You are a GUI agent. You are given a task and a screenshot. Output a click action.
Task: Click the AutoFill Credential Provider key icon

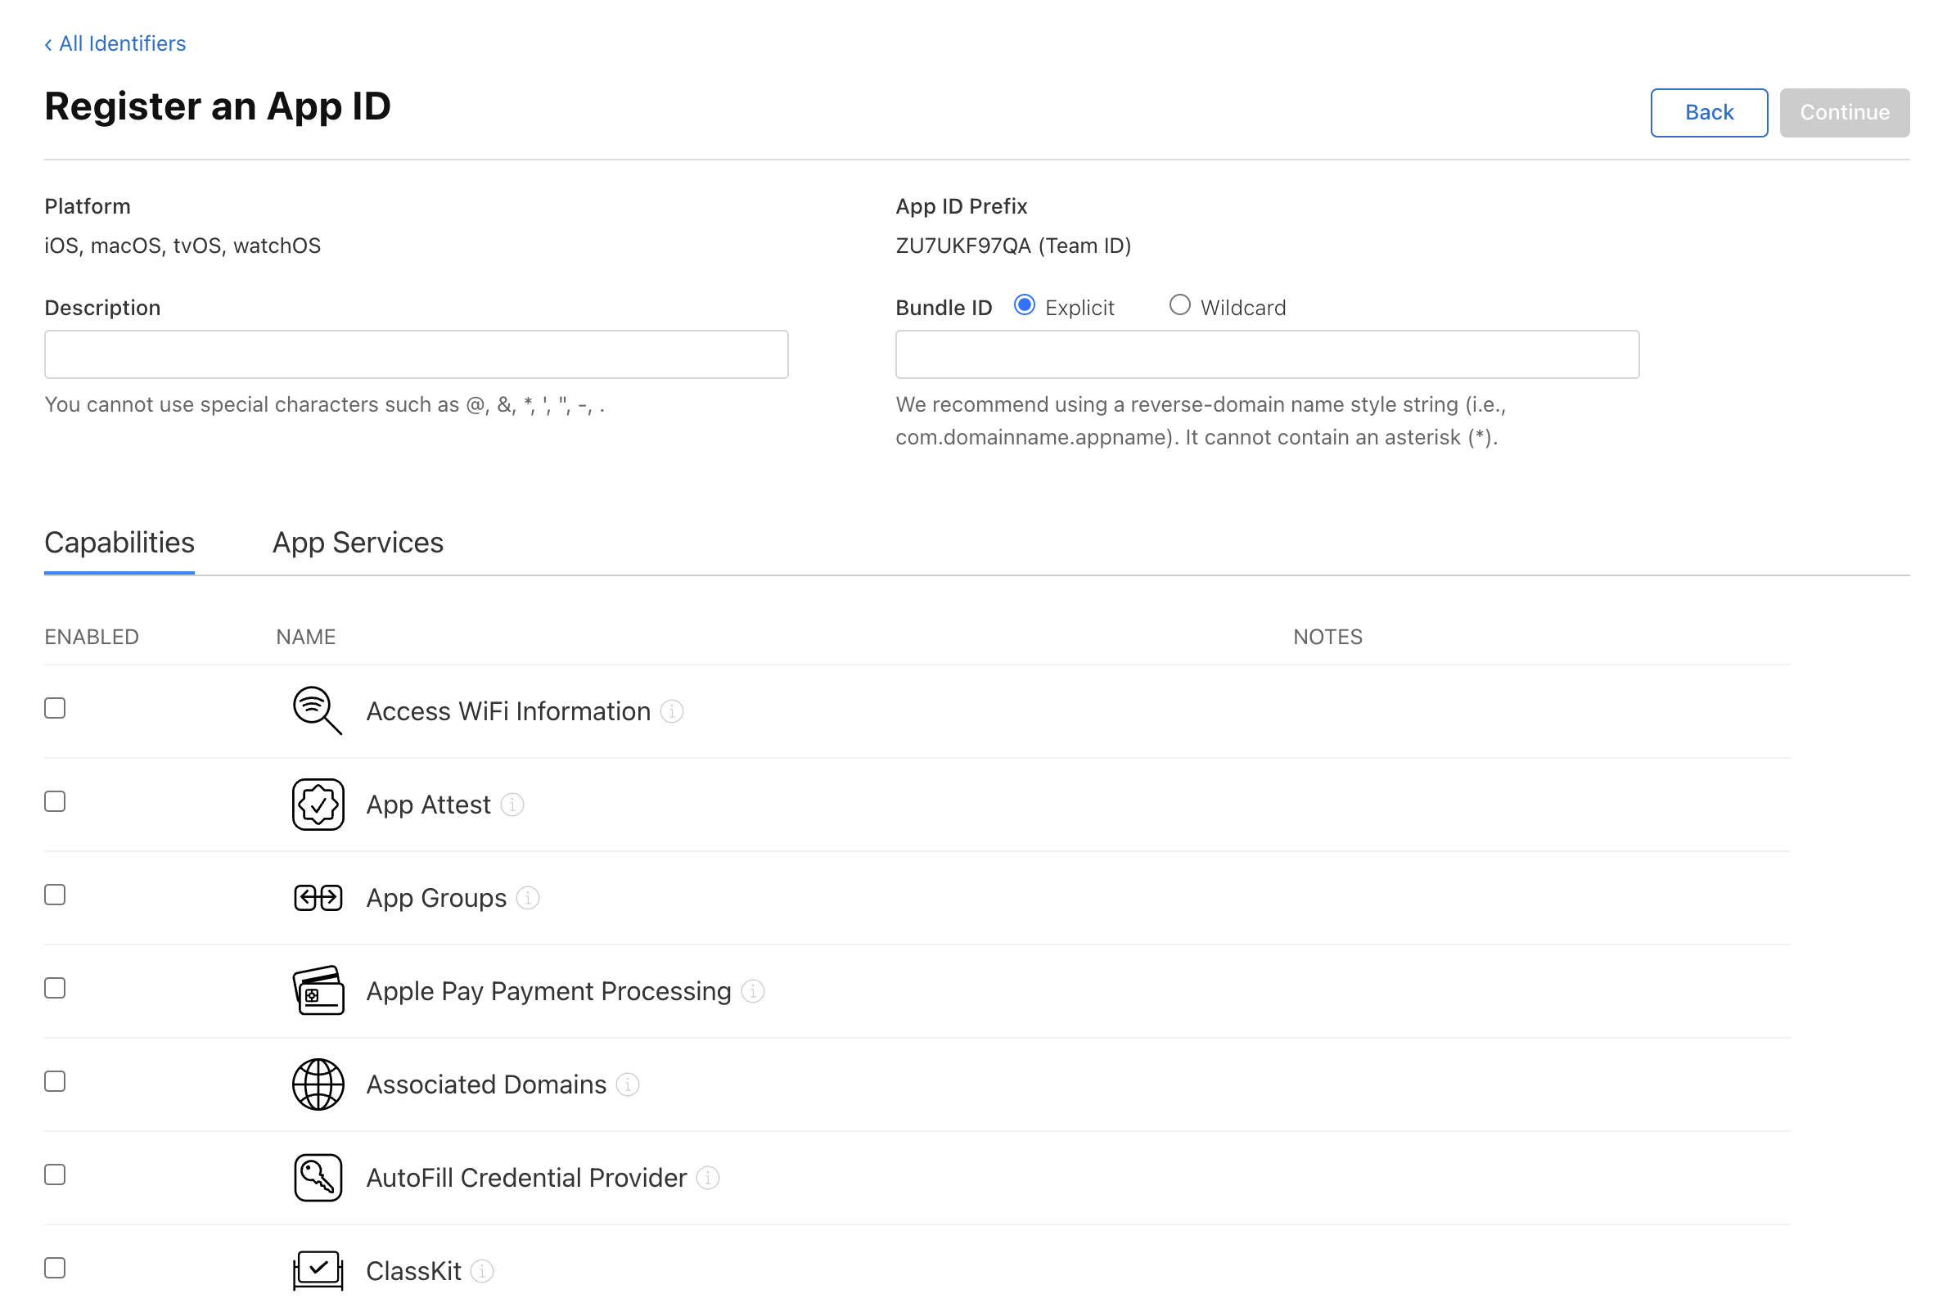318,1177
